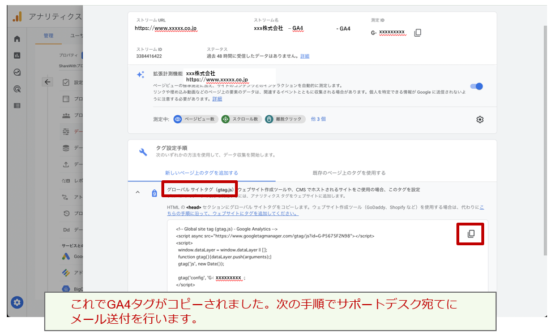Open enhanced measurement settings gear
The width and height of the screenshot is (551, 334).
pos(480,119)
